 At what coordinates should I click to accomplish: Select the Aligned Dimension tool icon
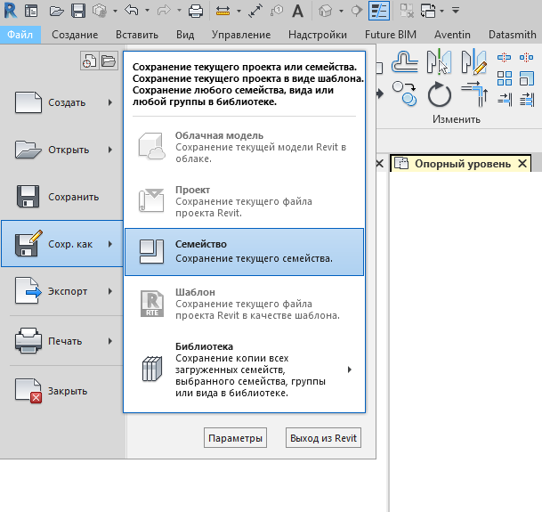pyautogui.click(x=255, y=11)
